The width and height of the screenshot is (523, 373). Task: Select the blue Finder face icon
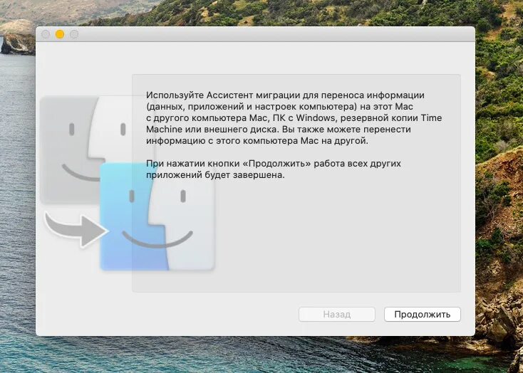click(x=157, y=216)
